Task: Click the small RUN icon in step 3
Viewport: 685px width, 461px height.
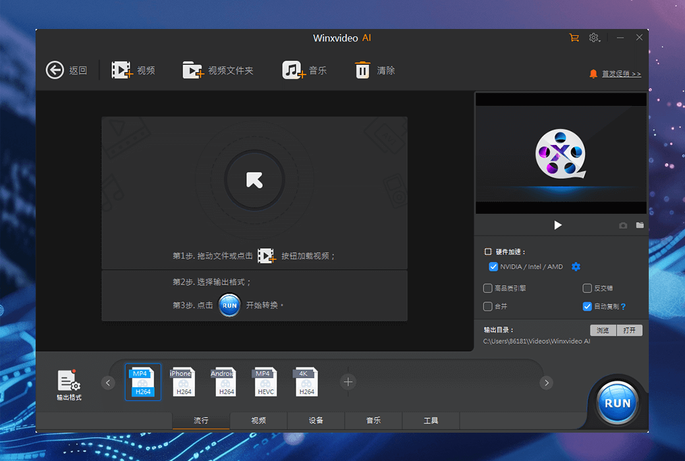Action: tap(229, 305)
